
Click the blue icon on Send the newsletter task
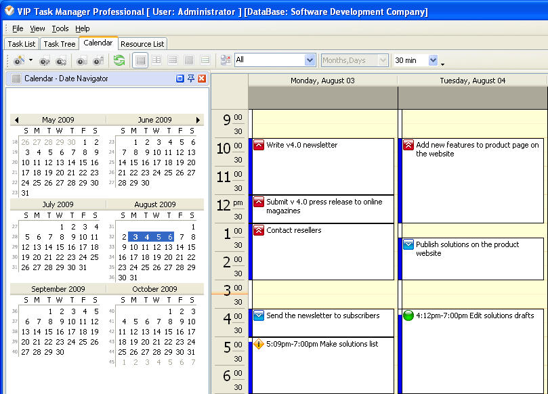259,315
